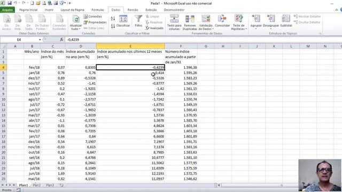Switch to Página Inicial tab
342x192 pixels.
[x=28, y=10]
